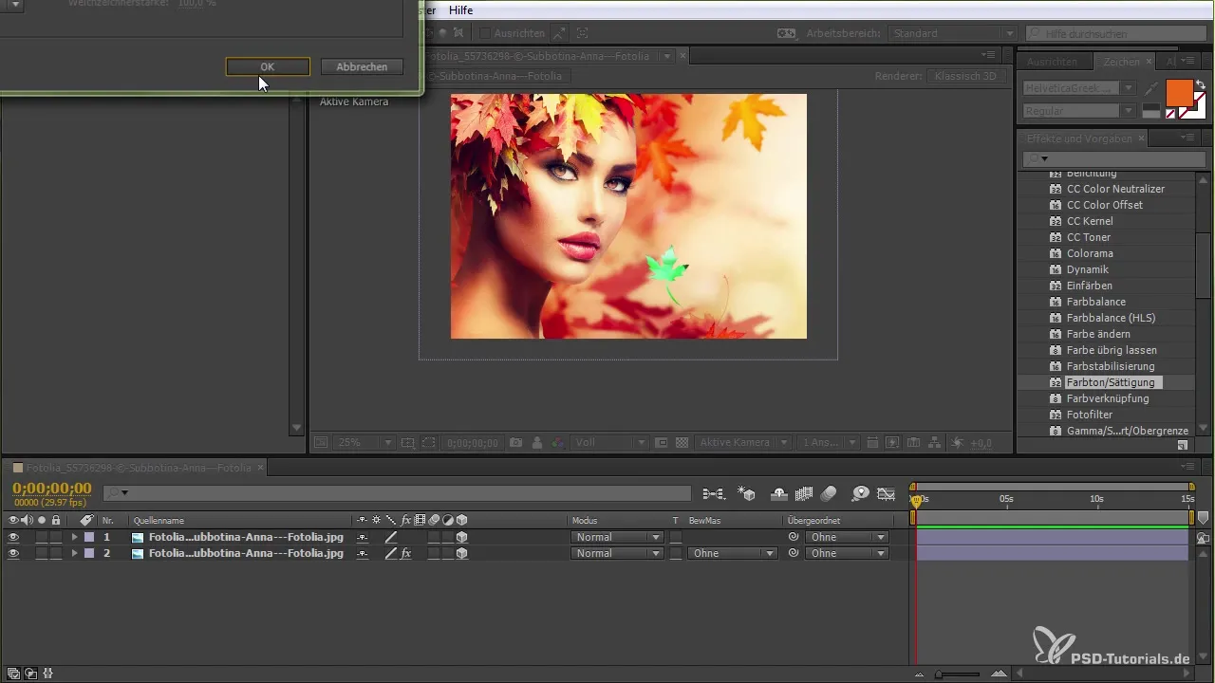The width and height of the screenshot is (1215, 683).
Task: Enable motion blur icon in timeline
Action: click(829, 493)
